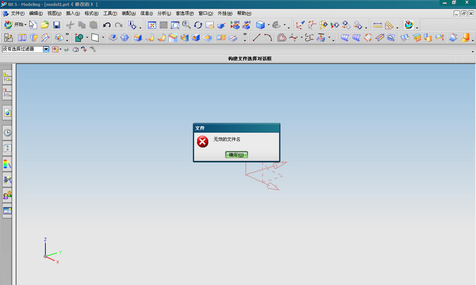The width and height of the screenshot is (476, 285).
Task: Click the sketch circle-square shape icon
Action: [x=79, y=38]
